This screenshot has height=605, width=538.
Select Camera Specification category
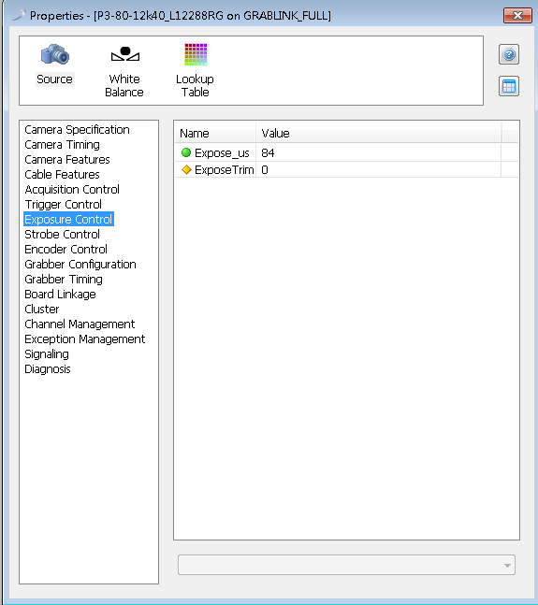pyautogui.click(x=77, y=130)
